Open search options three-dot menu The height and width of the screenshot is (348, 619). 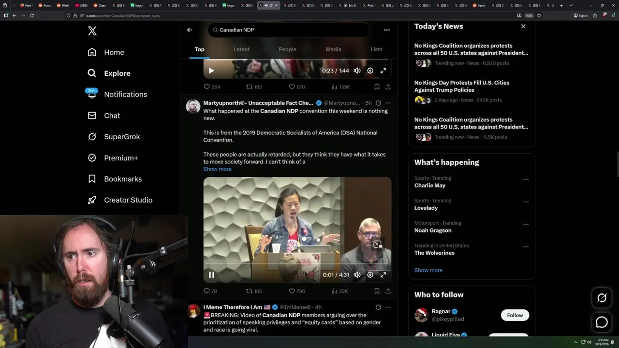[x=386, y=30]
